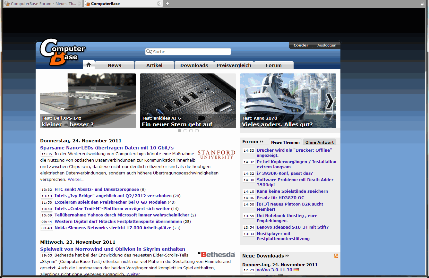Open the Intels Ivy Bridge delay article
Viewport: 429px width, 278px height.
pyautogui.click(x=113, y=196)
